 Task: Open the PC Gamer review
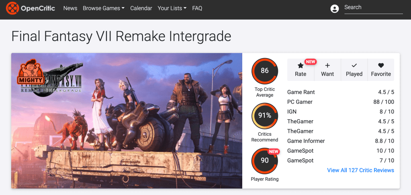point(300,102)
